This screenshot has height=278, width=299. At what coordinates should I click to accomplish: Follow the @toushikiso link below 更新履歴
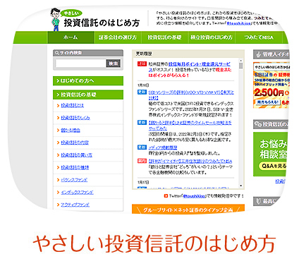(x=194, y=196)
